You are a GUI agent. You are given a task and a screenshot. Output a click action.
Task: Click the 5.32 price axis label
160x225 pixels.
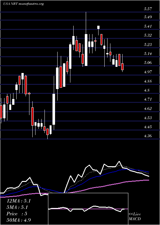[x=148, y=35]
